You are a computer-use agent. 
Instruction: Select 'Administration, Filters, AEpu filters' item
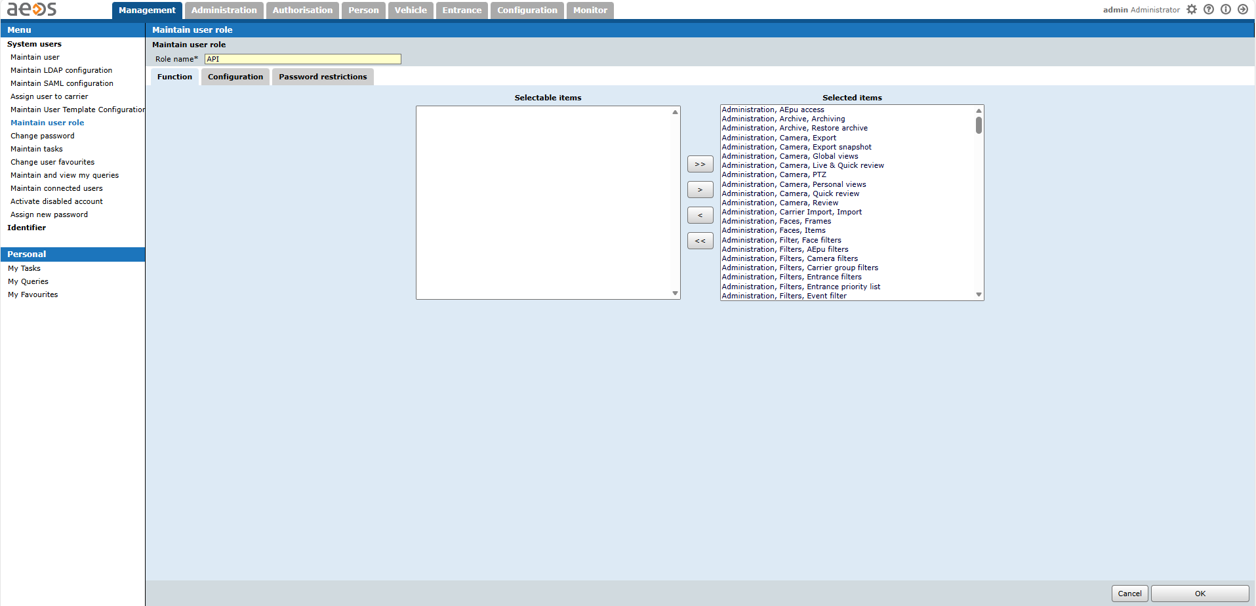[x=785, y=249]
